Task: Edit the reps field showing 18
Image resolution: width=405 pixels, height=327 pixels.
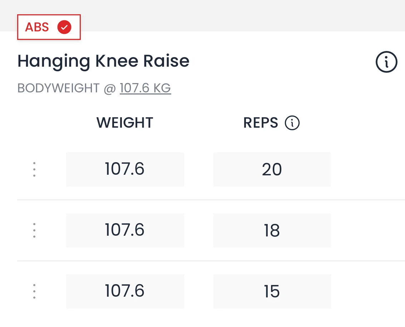Action: coord(272,230)
